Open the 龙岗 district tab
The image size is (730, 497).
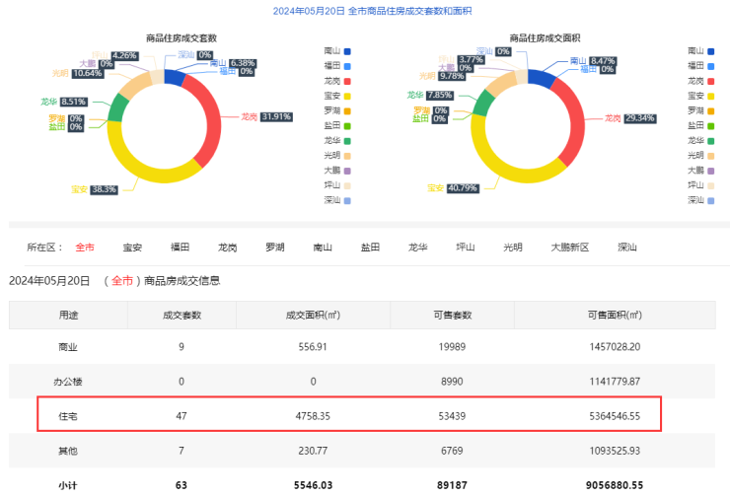(x=227, y=248)
